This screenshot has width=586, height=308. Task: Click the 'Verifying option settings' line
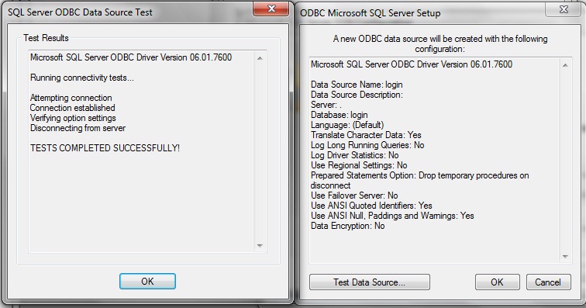[73, 118]
